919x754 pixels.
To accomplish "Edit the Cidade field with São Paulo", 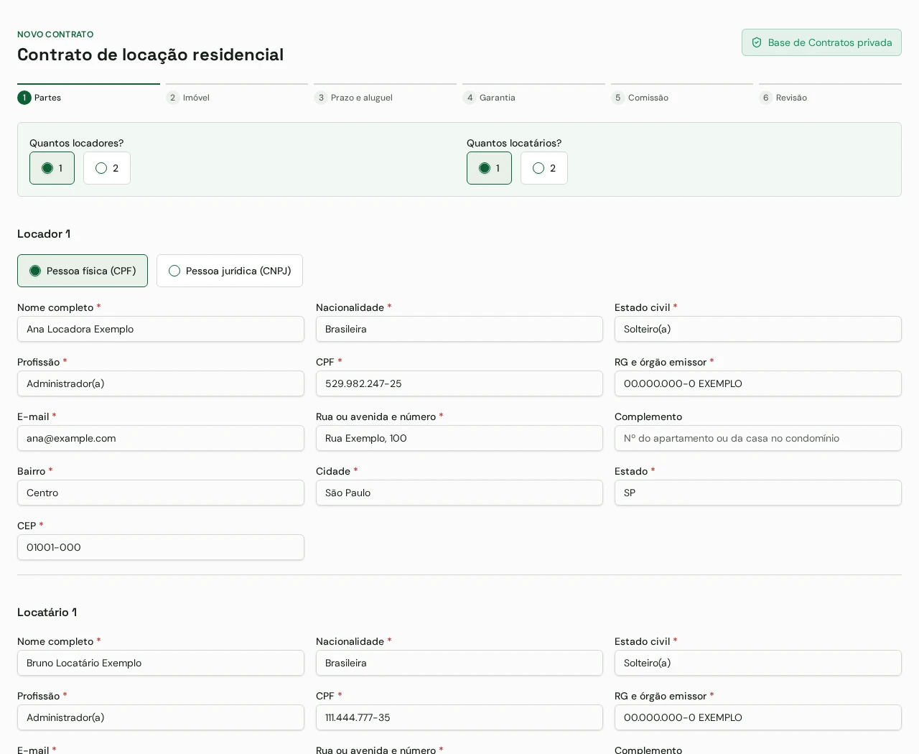I will (x=459, y=493).
